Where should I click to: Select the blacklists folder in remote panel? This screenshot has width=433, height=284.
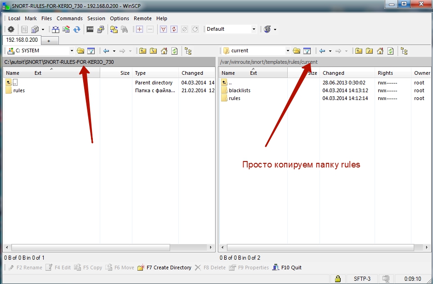click(239, 90)
